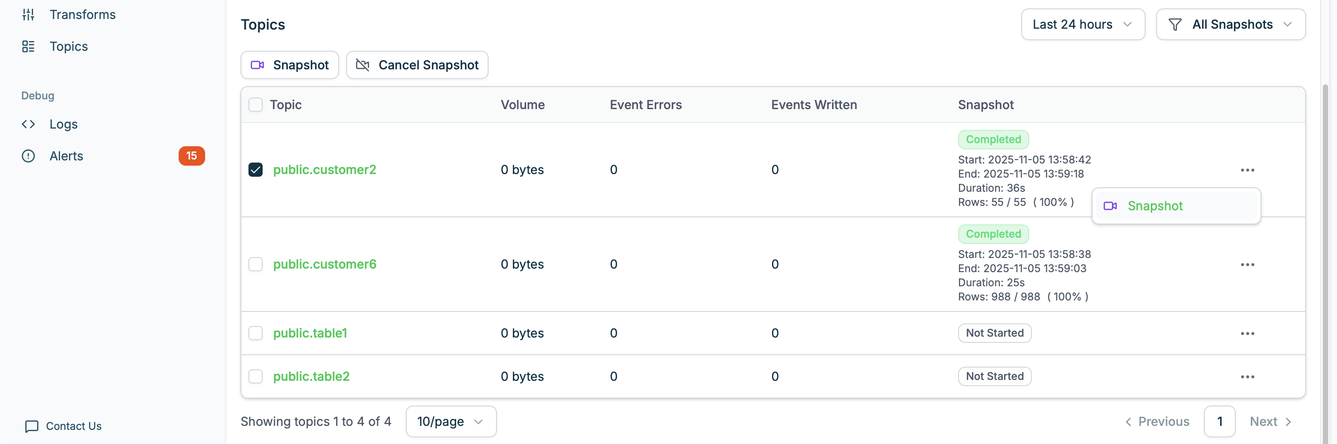Check the public.customer6 checkbox
The width and height of the screenshot is (1337, 444).
click(x=256, y=265)
